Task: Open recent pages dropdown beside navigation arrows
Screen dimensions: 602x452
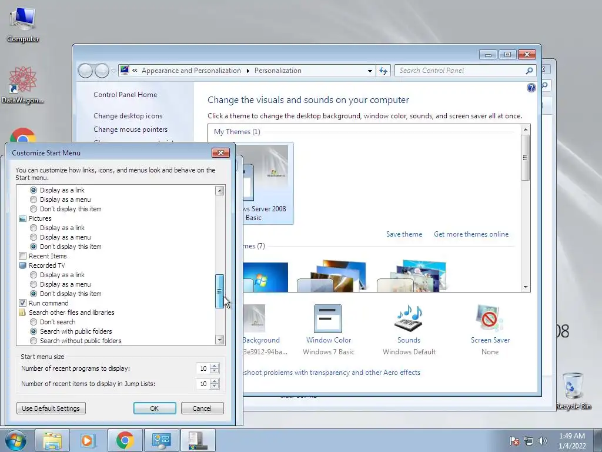Action: click(113, 71)
